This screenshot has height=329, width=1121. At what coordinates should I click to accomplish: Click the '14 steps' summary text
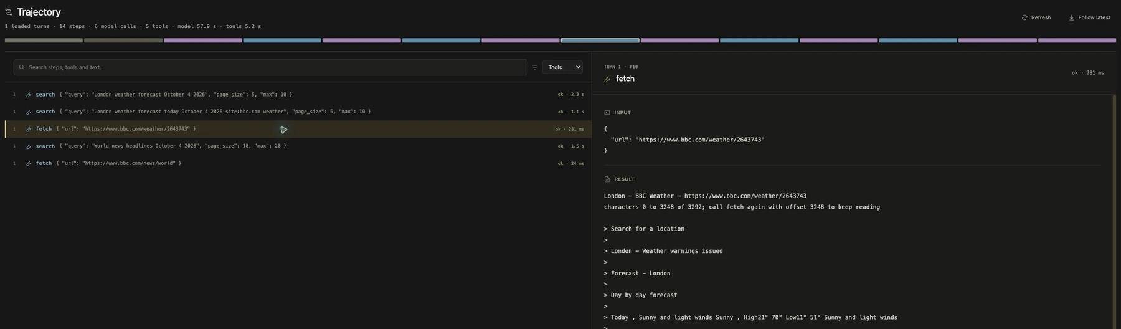[x=72, y=26]
